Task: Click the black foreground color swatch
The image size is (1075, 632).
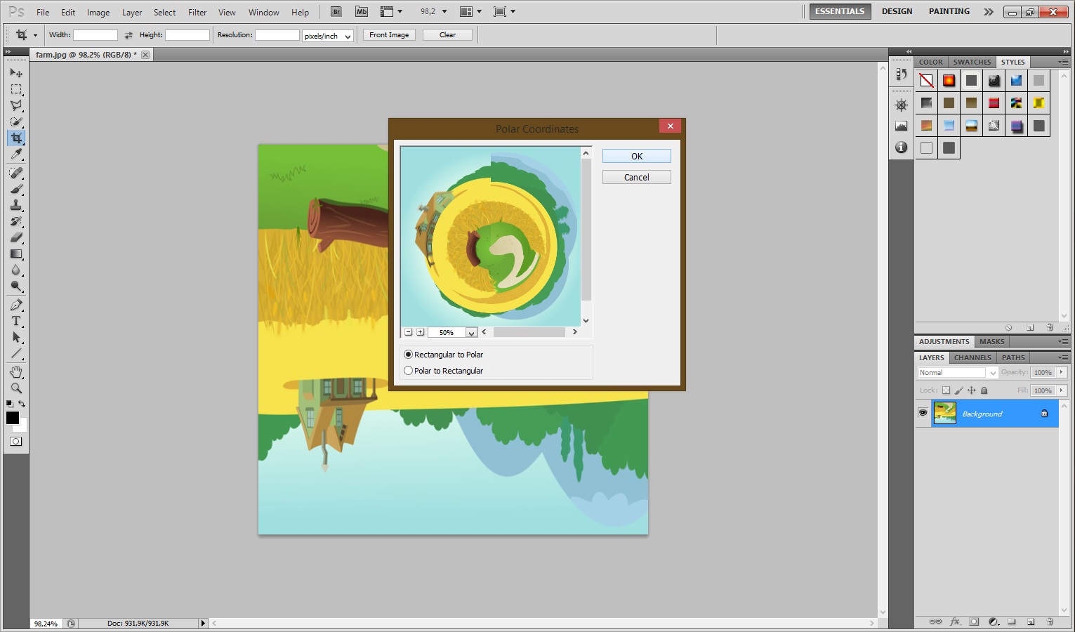Action: coord(12,418)
